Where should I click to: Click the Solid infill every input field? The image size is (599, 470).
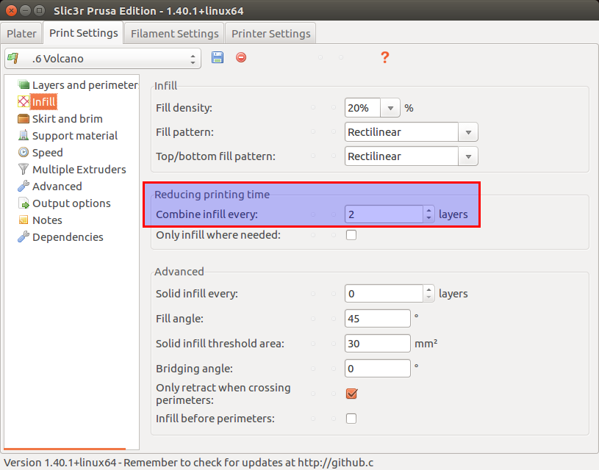pyautogui.click(x=384, y=294)
